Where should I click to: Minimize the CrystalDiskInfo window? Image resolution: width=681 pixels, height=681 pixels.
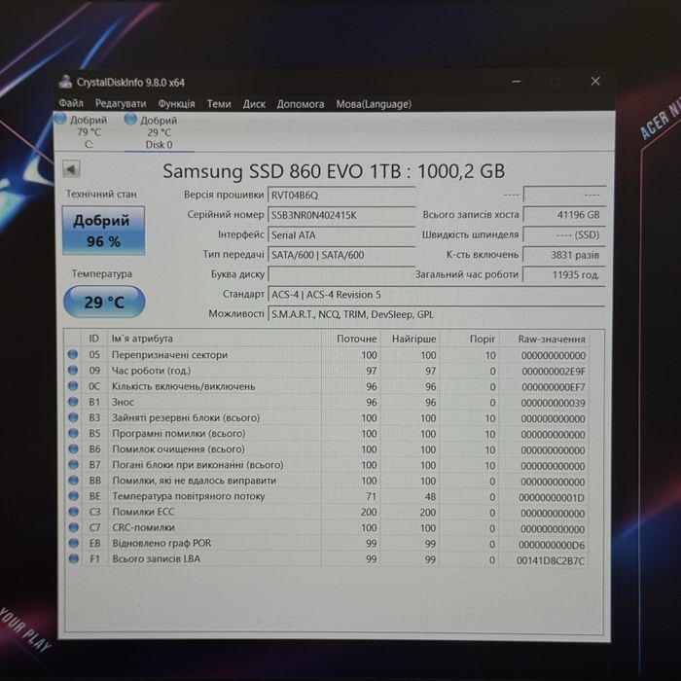(517, 81)
